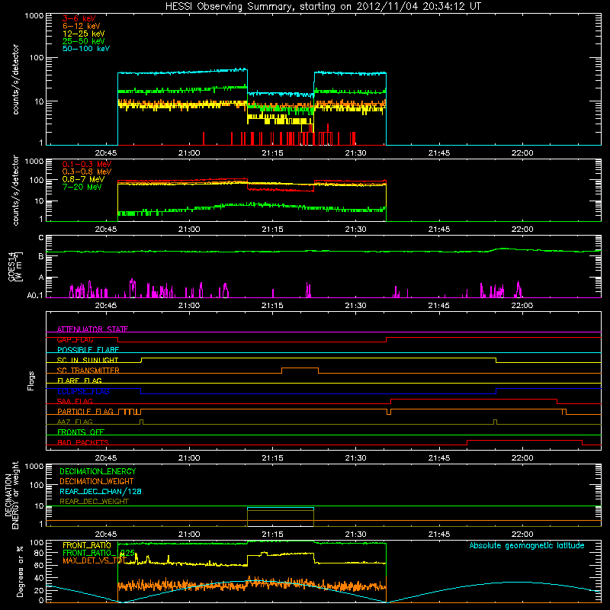
Task: Click the 0.8-7 MeV legend entry
Action: pyautogui.click(x=84, y=179)
